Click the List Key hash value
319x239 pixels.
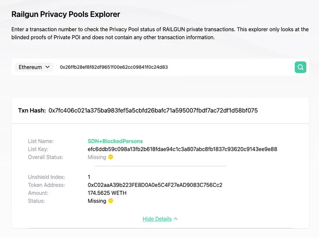[x=182, y=149]
